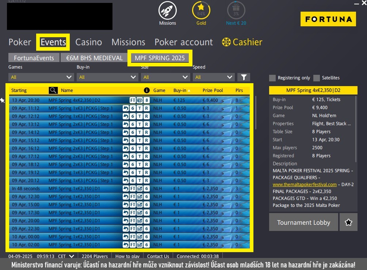367x270 pixels.
Task: Switch to the Poker tab
Action: (20, 42)
